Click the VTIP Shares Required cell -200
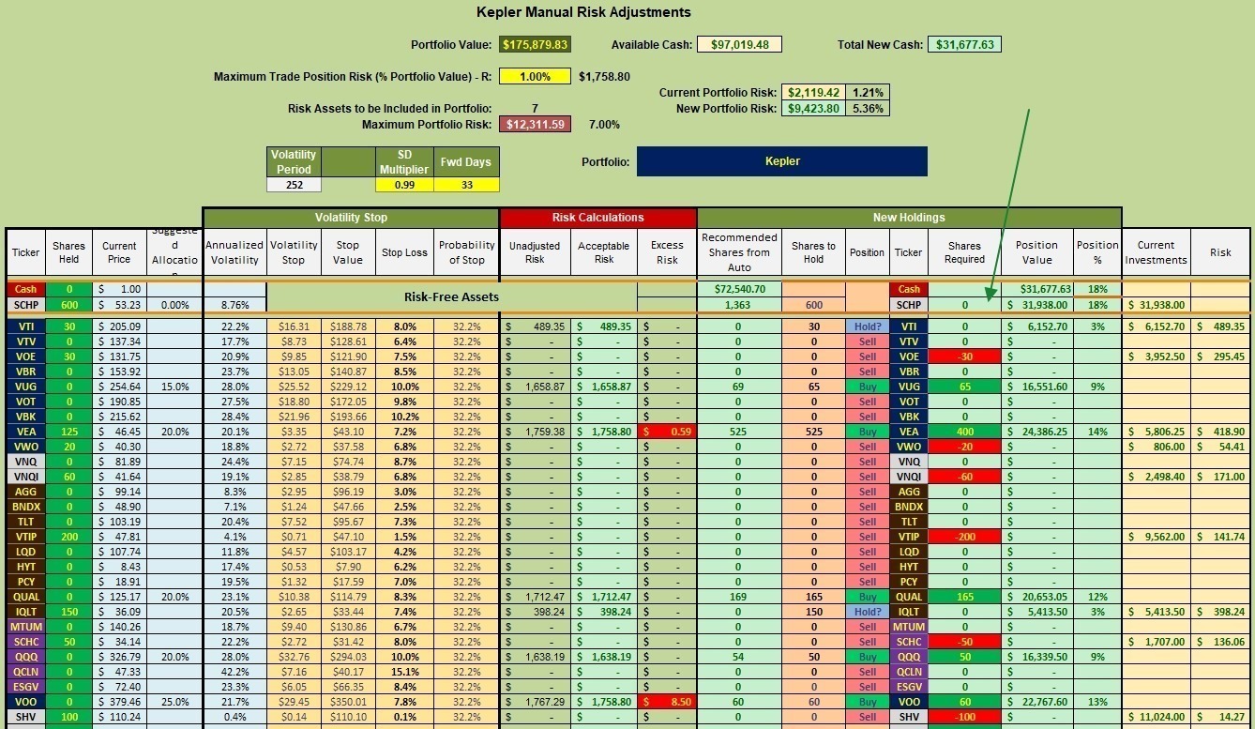This screenshot has height=729, width=1255. pyautogui.click(x=964, y=537)
